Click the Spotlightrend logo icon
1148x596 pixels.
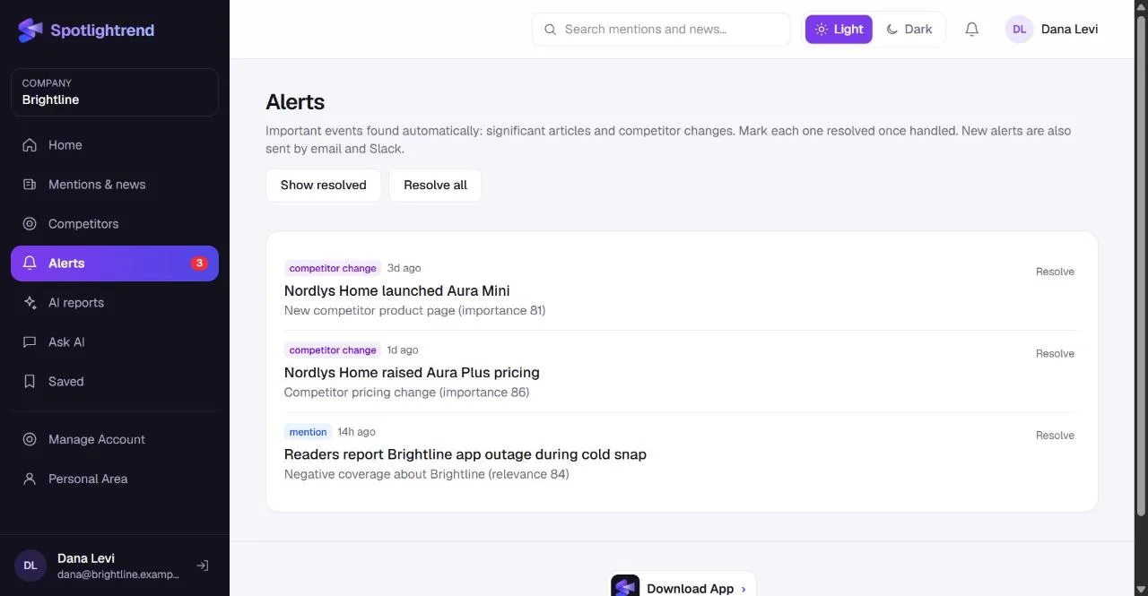click(30, 30)
